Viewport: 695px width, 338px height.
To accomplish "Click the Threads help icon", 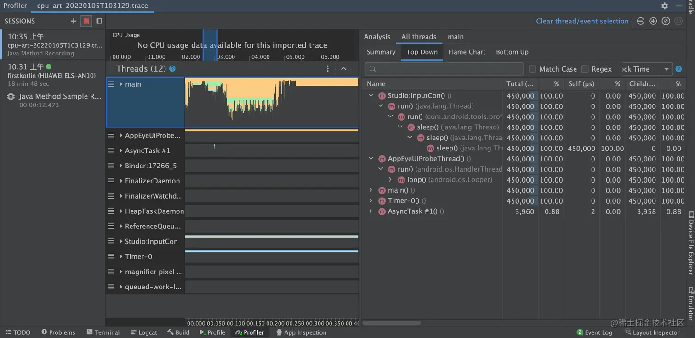I will (x=172, y=68).
